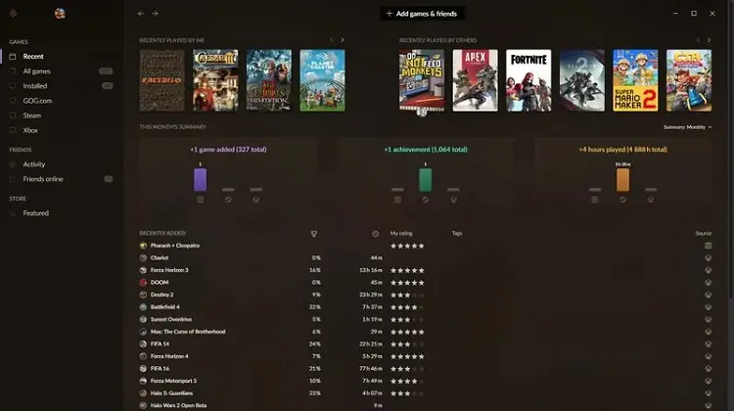Open Chariot game entry
The height and width of the screenshot is (411, 734).
(425, 258)
